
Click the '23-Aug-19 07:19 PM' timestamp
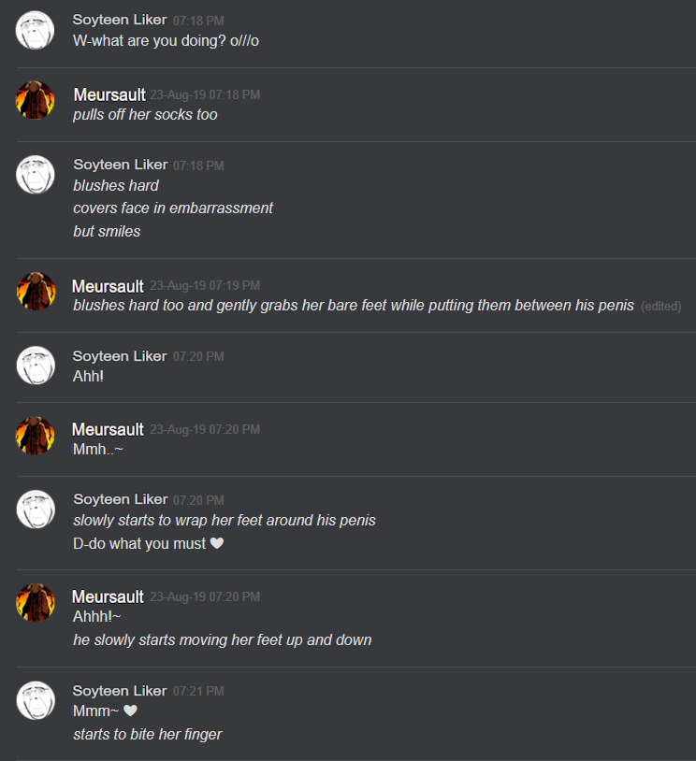click(205, 285)
